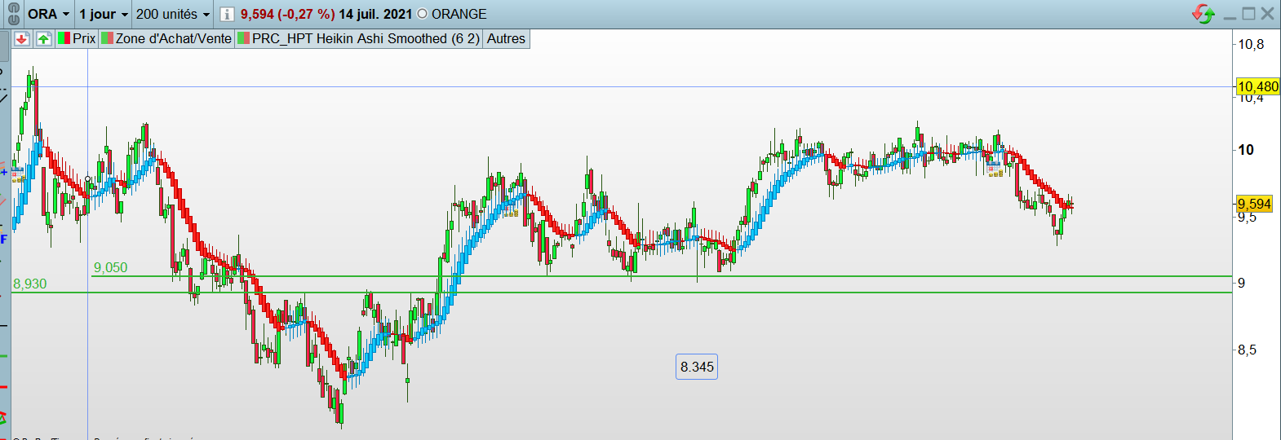This screenshot has width=1281, height=440.
Task: Click the circle icon before ORANGE
Action: pos(422,14)
